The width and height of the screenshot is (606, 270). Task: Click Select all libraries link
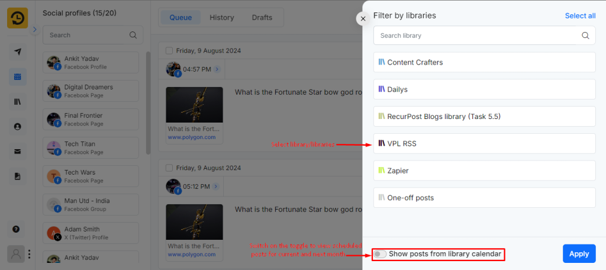[x=580, y=16]
